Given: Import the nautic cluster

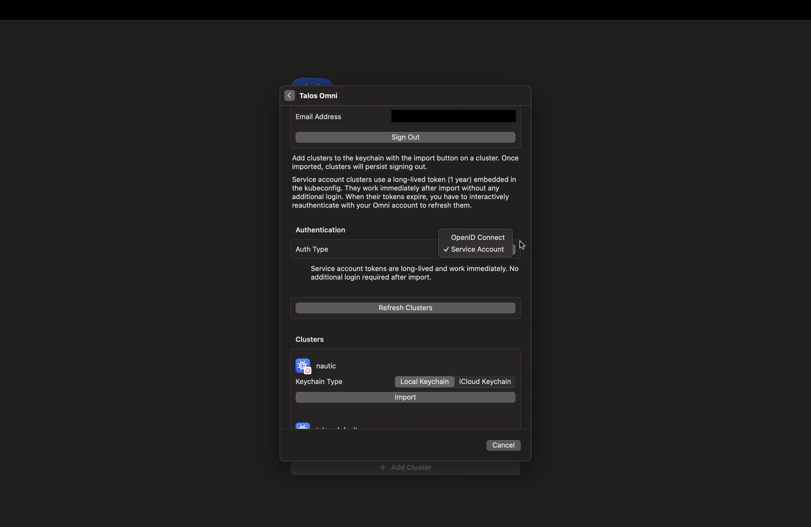Looking at the screenshot, I should click(x=405, y=397).
